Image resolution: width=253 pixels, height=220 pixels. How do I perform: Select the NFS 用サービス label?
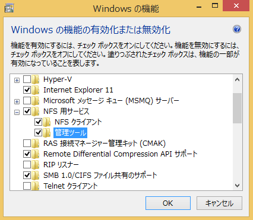[67, 111]
